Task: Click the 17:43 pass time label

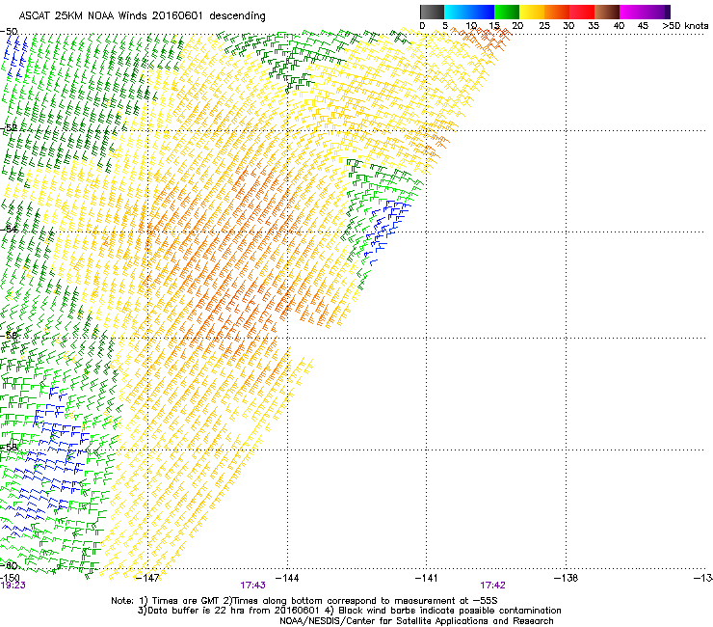Action: click(252, 586)
